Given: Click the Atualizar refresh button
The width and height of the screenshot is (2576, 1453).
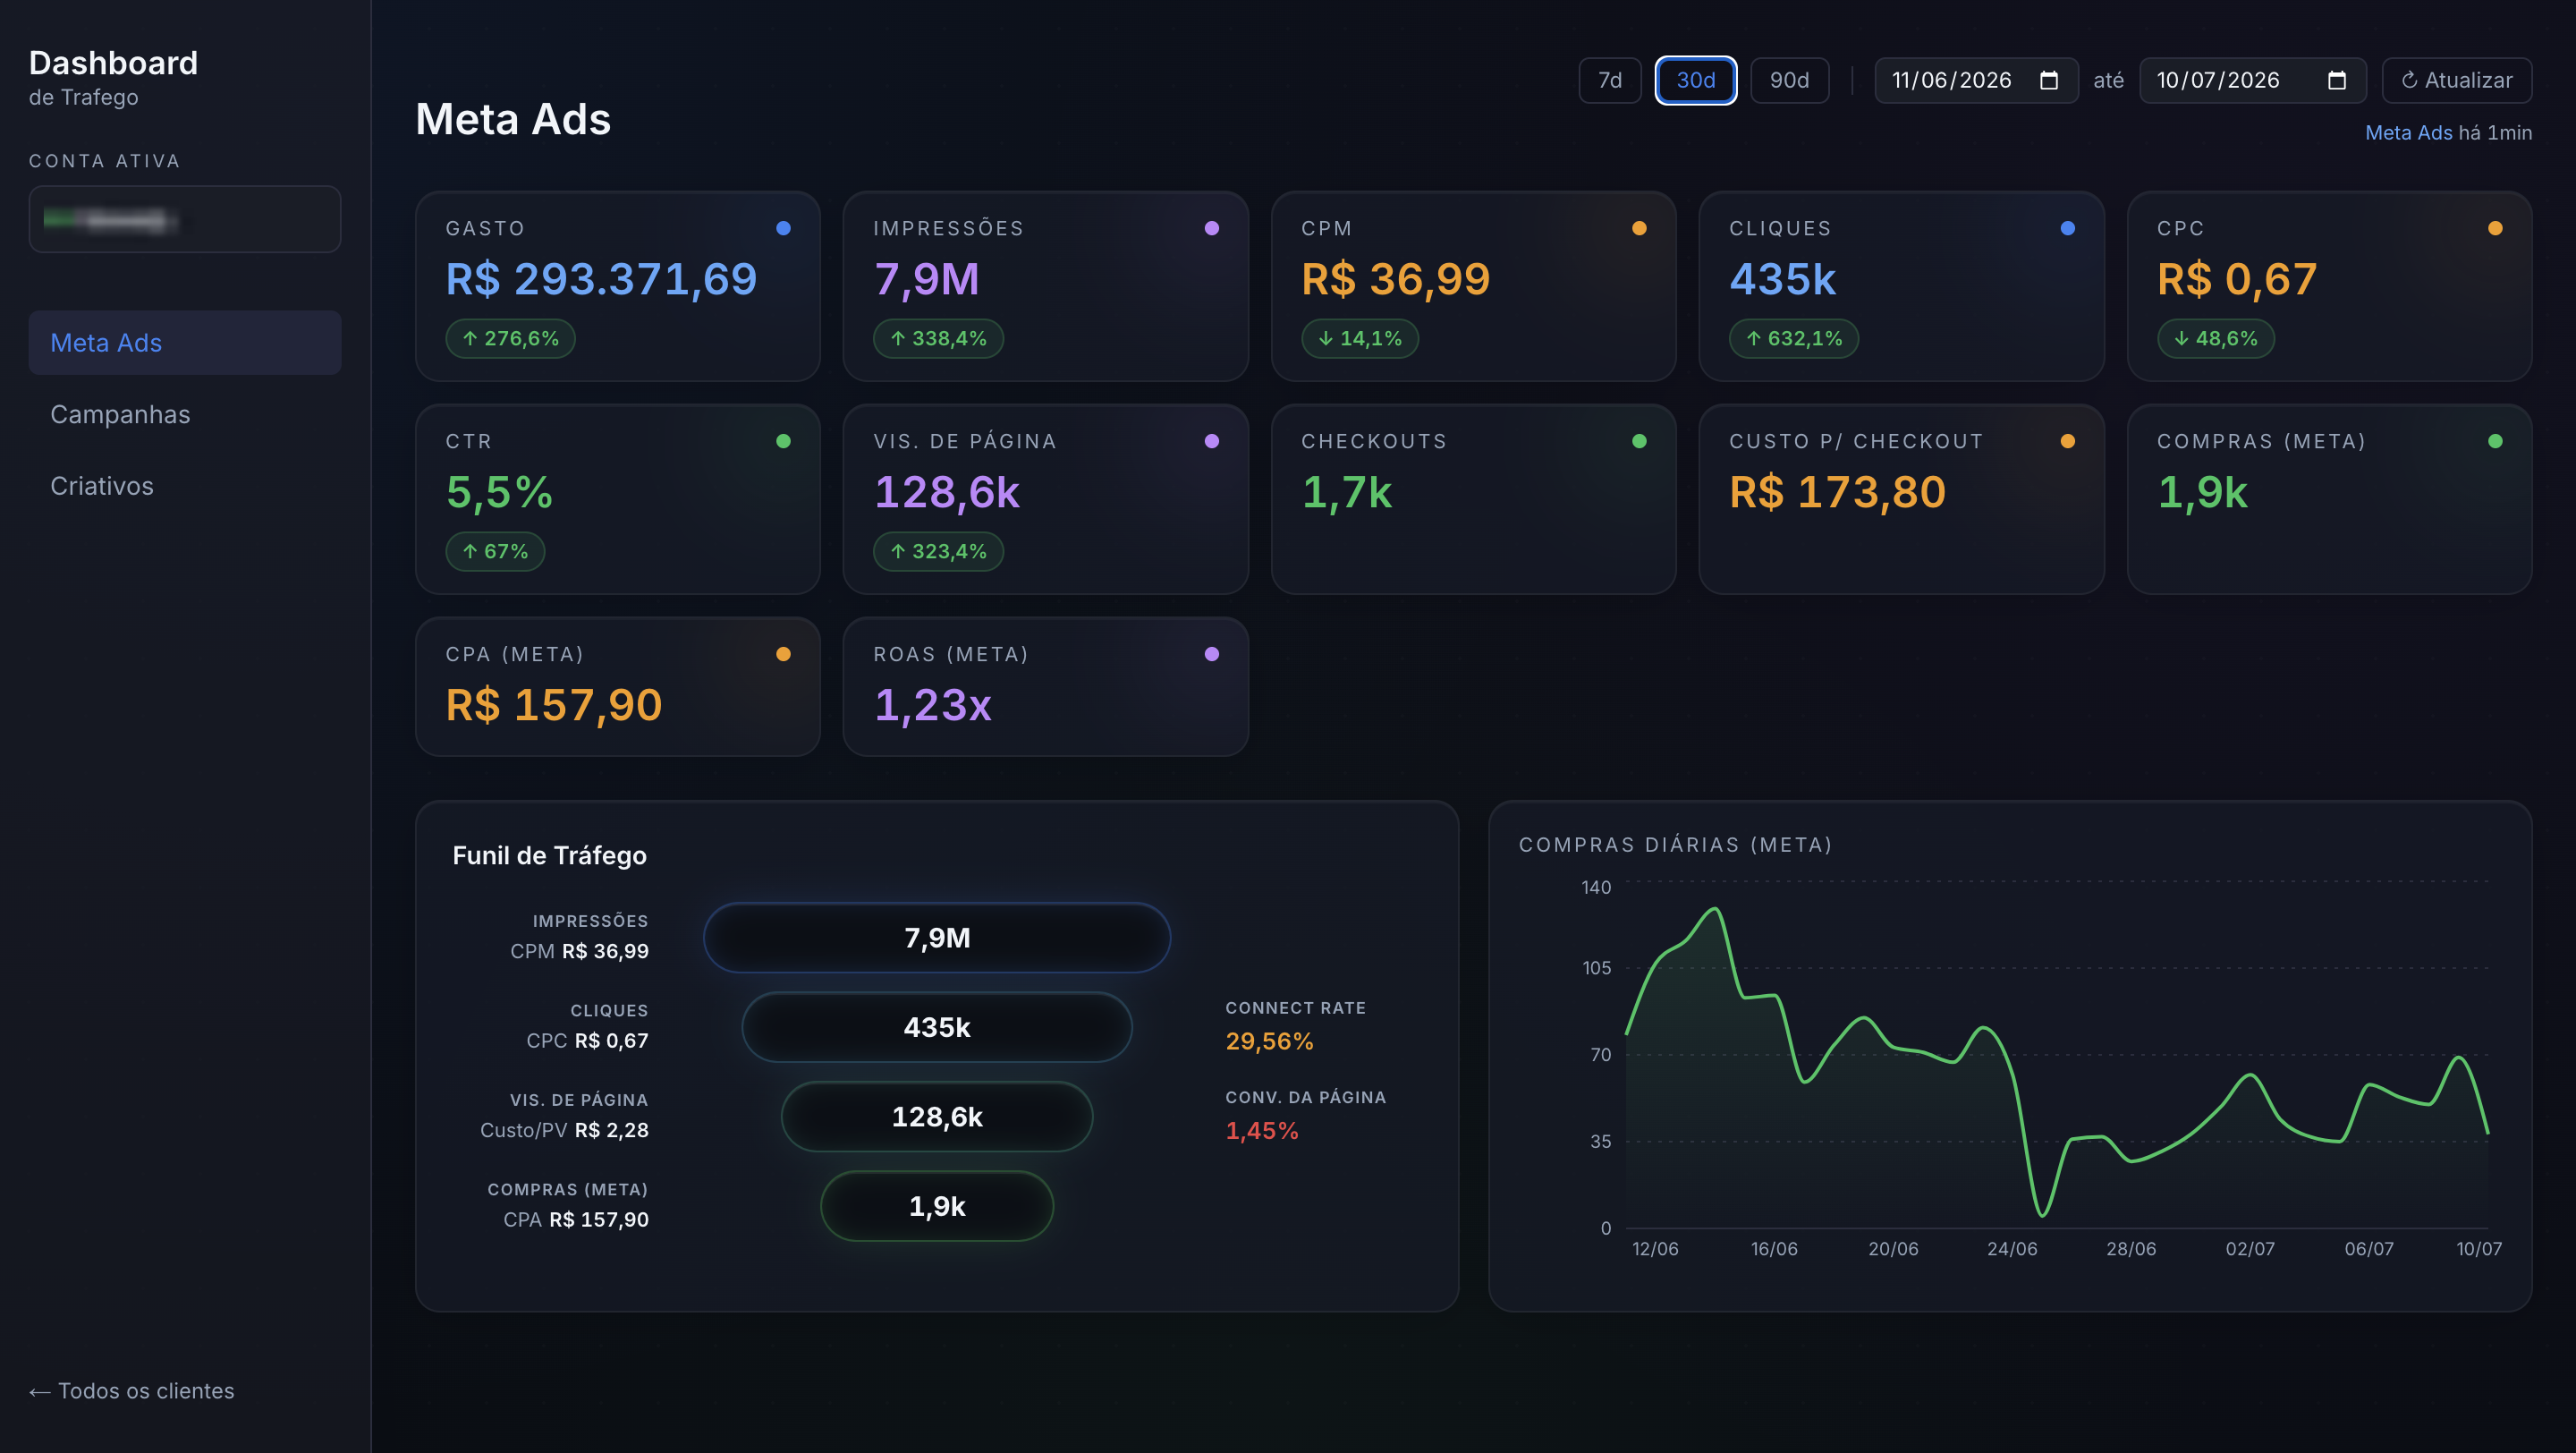Looking at the screenshot, I should pyautogui.click(x=2457, y=80).
